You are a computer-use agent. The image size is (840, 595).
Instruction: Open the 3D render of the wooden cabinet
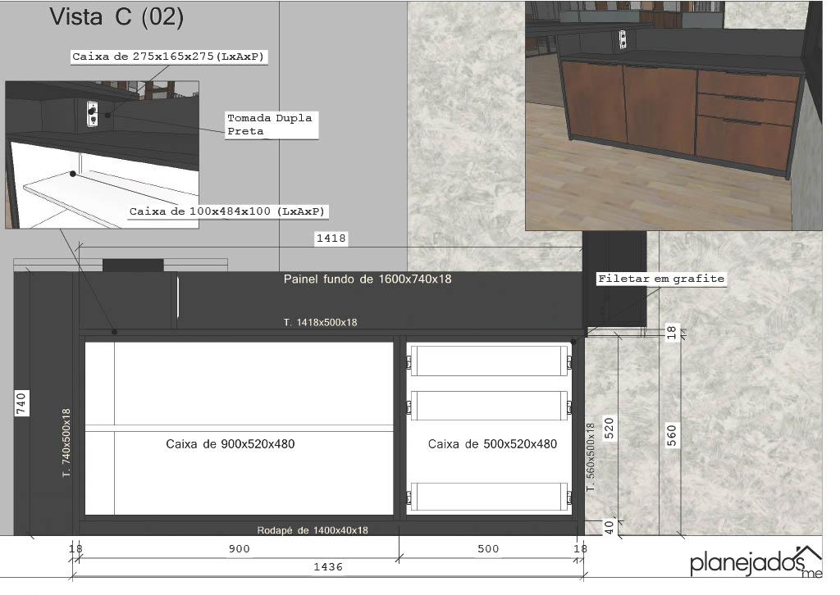[x=673, y=115]
